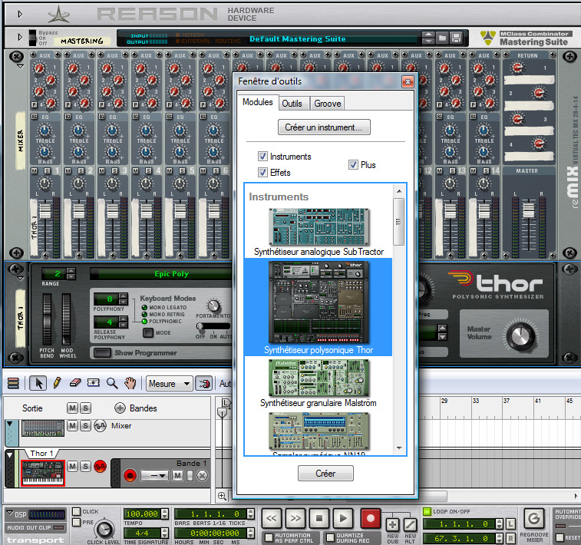The width and height of the screenshot is (581, 545).
Task: Click the Thor 1 track device thumbnail
Action: tap(43, 473)
